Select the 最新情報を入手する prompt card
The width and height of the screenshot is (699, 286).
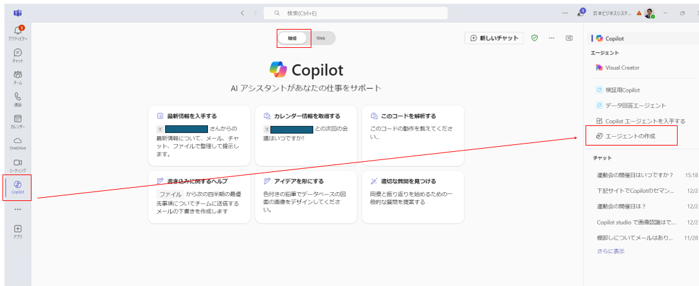click(199, 136)
